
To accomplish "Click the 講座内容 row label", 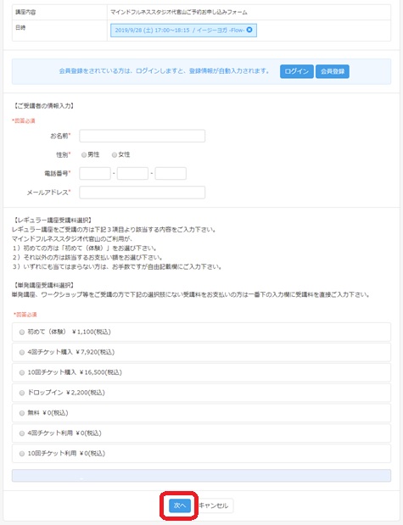I will [25, 13].
